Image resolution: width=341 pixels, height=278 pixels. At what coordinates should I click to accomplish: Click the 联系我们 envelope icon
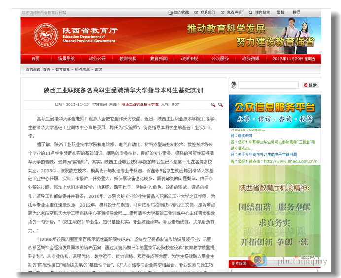[x=196, y=12]
